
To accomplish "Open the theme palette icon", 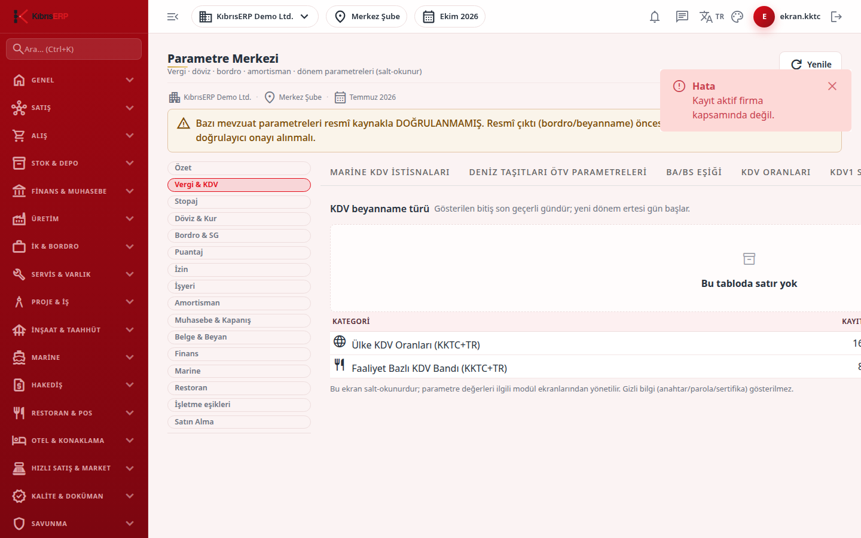I will pyautogui.click(x=737, y=17).
